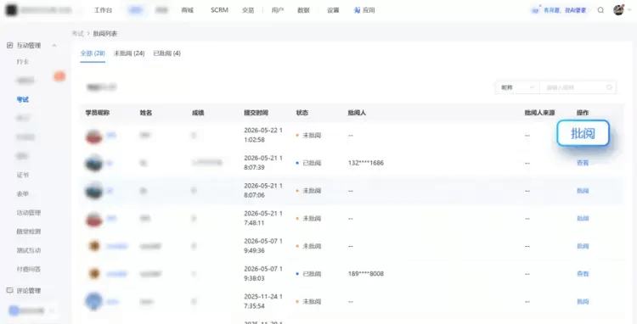Go back via the 考试 breadcrumb
Viewport: 637px width, 324px height.
click(x=77, y=34)
